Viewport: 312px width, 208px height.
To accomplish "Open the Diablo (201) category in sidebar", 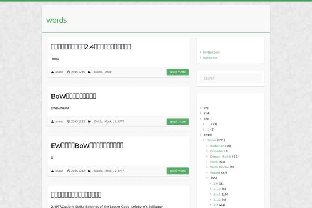I will pyautogui.click(x=211, y=140).
